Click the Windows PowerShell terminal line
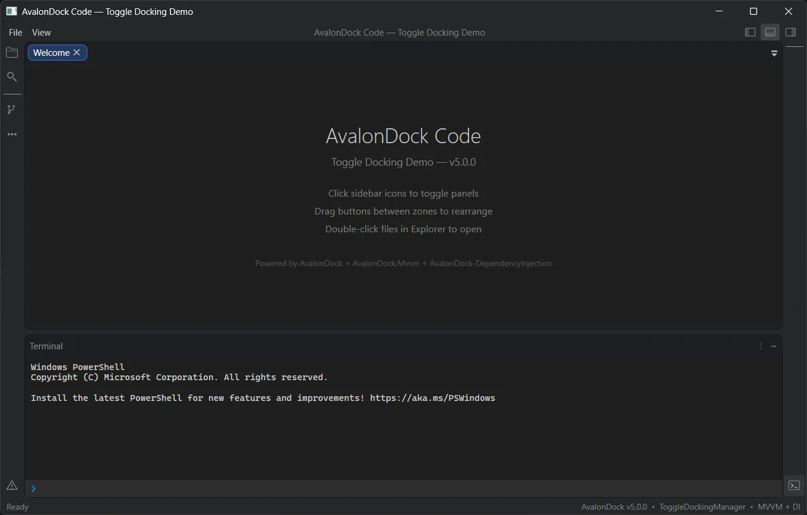 78,367
